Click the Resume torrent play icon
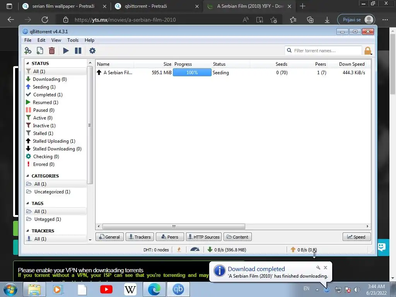This screenshot has height=297, width=396. pyautogui.click(x=66, y=51)
